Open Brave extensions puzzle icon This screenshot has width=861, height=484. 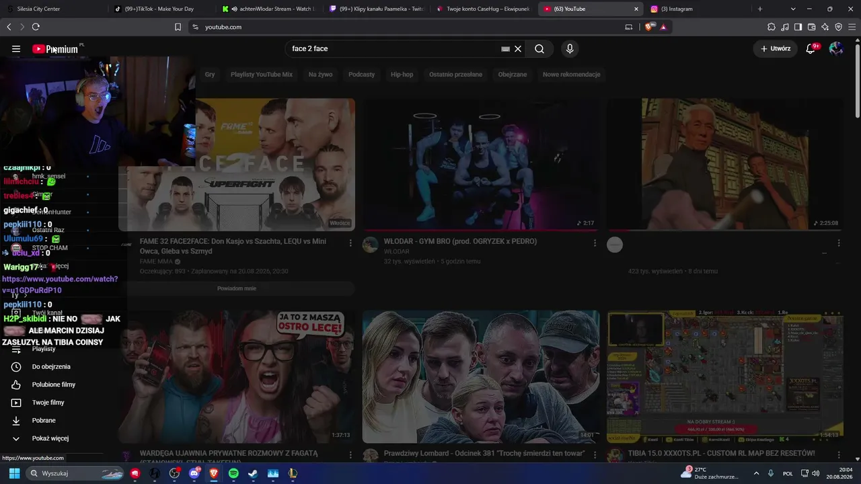[x=772, y=27]
